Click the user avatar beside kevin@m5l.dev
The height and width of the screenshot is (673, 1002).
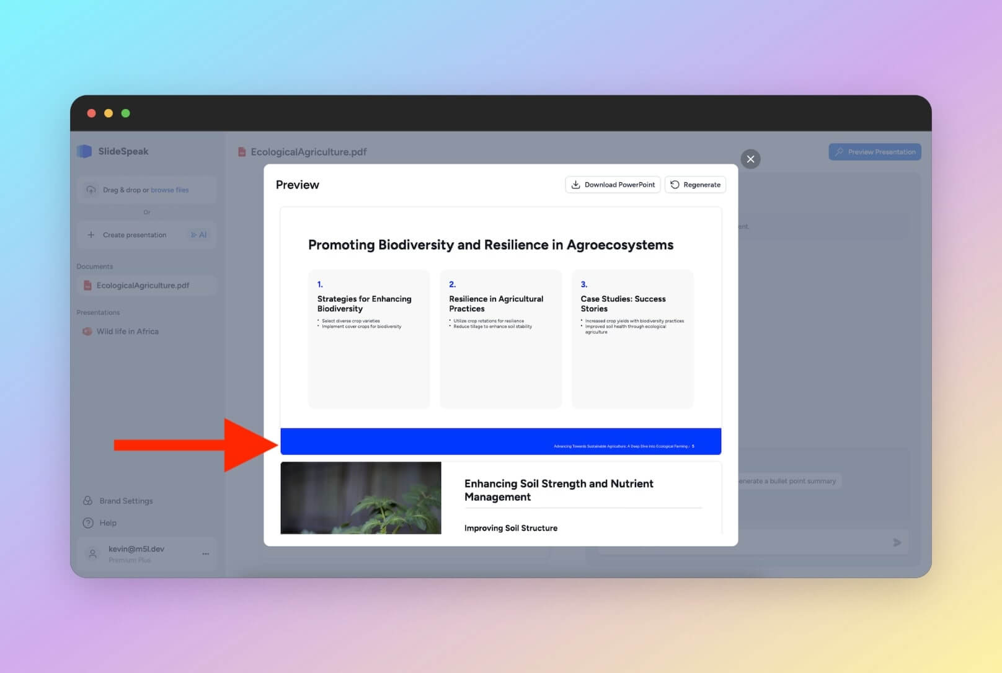[x=92, y=553]
